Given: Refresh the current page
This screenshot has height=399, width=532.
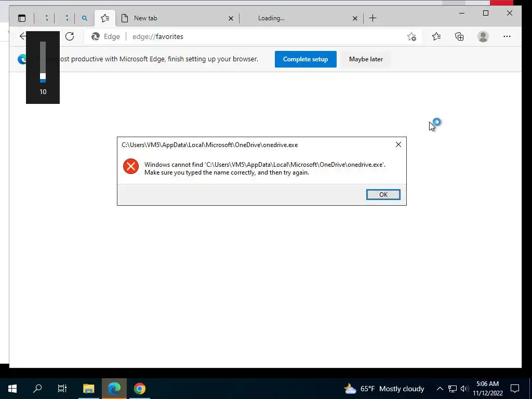Looking at the screenshot, I should pyautogui.click(x=70, y=36).
